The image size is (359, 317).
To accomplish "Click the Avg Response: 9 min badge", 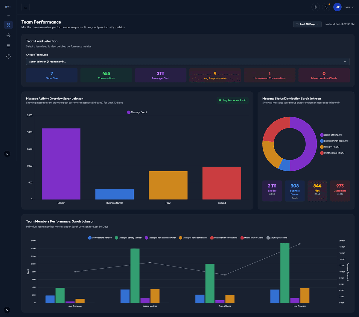I will point(232,100).
